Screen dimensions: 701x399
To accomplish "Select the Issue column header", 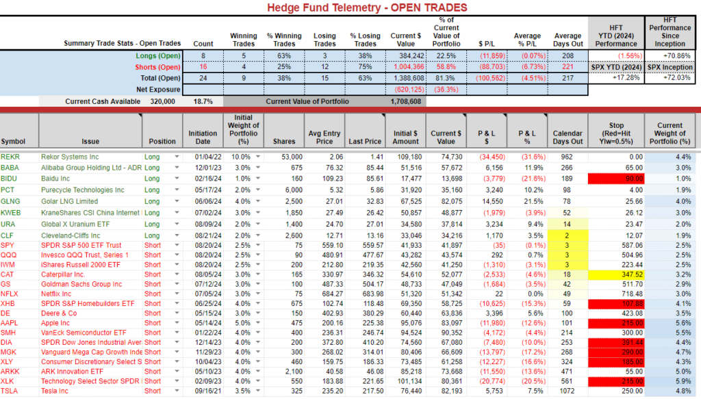I will click(x=91, y=131).
